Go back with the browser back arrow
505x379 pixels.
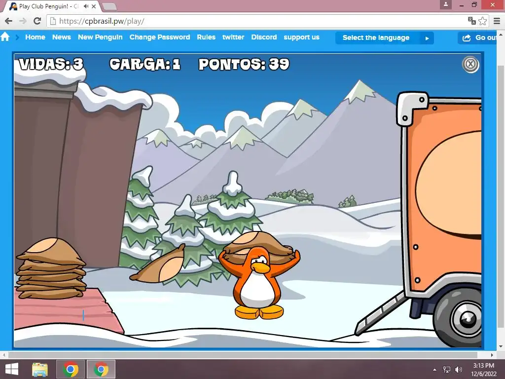9,21
